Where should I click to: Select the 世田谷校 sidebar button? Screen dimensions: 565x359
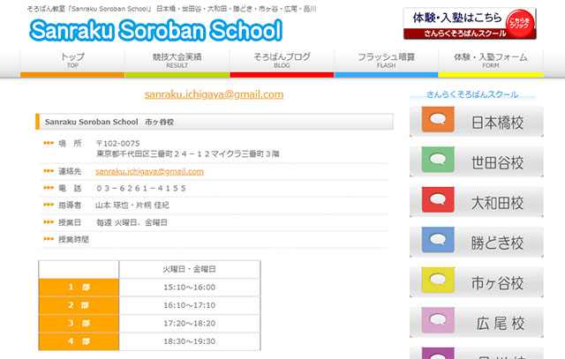[477, 162]
